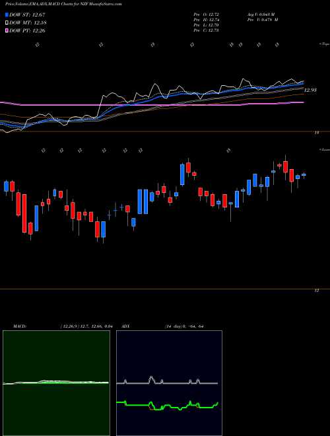This screenshot has width=330, height=436.
Task: Open the dark blue ADX indicator panel
Action: [x=169, y=383]
